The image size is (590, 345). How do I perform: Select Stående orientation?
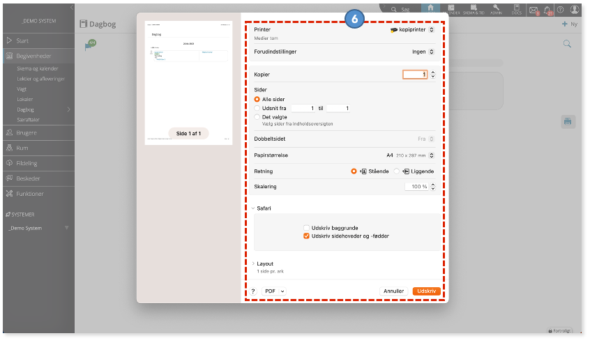tap(354, 171)
